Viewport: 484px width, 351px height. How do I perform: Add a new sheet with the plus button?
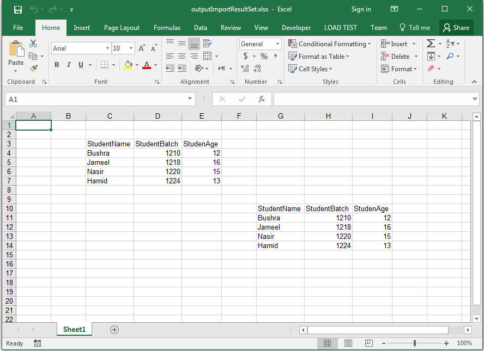click(114, 330)
